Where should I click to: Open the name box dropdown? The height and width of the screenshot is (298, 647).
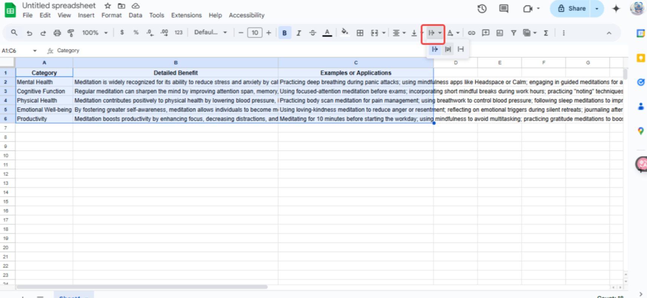35,51
